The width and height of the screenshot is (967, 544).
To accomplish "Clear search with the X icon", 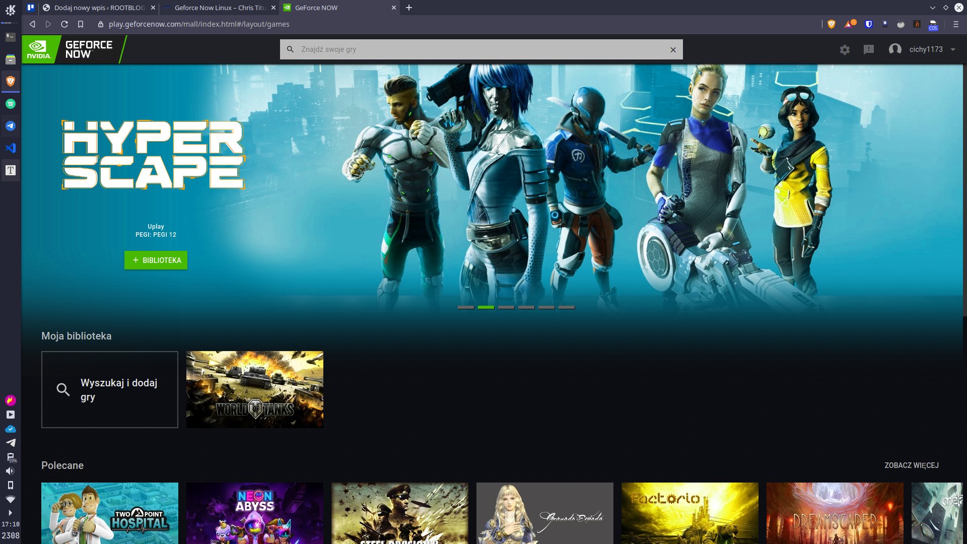I will pos(673,49).
